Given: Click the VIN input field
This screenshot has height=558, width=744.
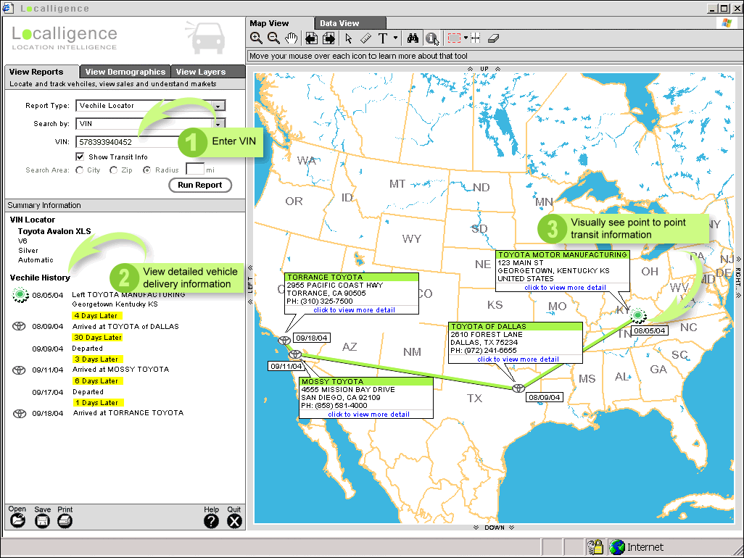Looking at the screenshot, I should pyautogui.click(x=127, y=142).
